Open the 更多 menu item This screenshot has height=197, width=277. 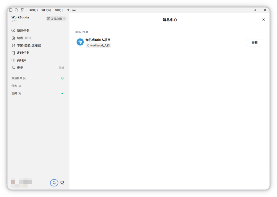click(x=20, y=67)
